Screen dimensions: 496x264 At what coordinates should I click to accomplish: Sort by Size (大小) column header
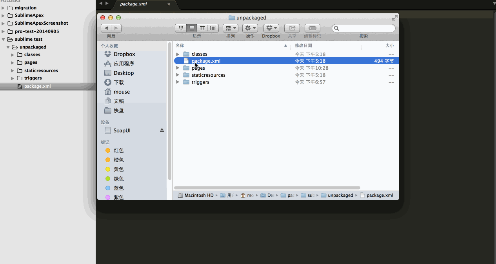click(380, 46)
